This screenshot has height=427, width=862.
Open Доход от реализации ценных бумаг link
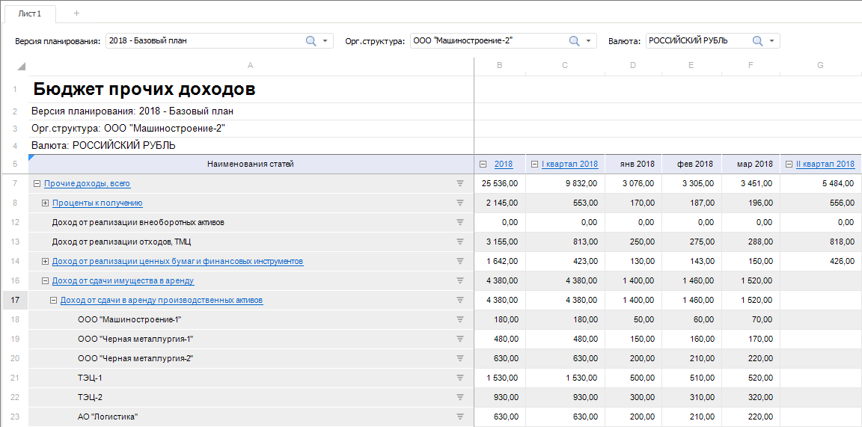pyautogui.click(x=177, y=262)
